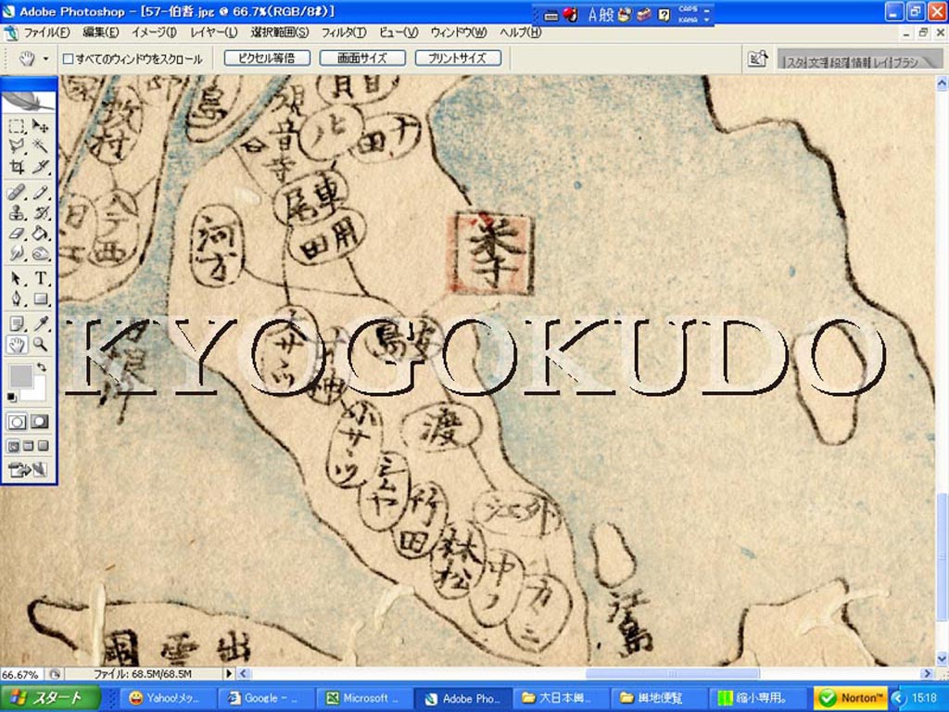Click the horizontal scrollbar left arrow
This screenshot has width=949, height=712.
point(244,673)
